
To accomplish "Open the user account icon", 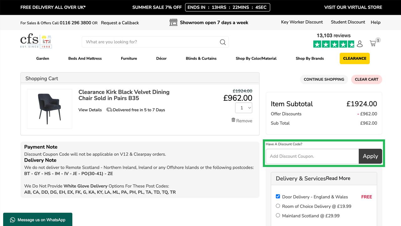I will tap(360, 44).
